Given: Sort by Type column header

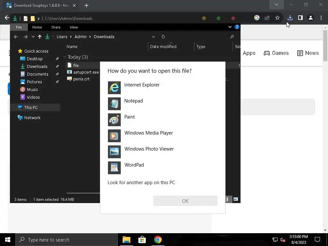Looking at the screenshot, I should tap(201, 47).
